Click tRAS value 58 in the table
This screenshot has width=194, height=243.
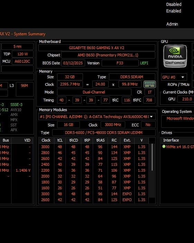pyautogui.click(x=100, y=182)
